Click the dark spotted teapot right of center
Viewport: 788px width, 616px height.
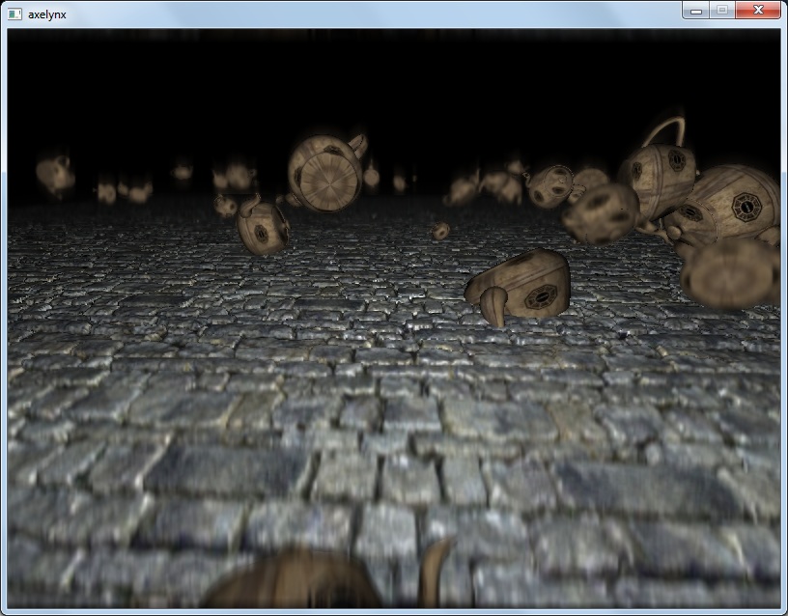tap(601, 212)
